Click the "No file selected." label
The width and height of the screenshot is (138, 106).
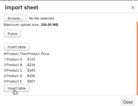42,18
